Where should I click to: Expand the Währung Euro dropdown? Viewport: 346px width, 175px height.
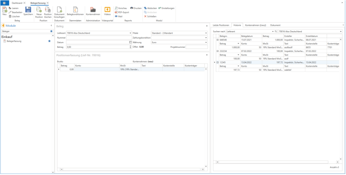pos(206,42)
